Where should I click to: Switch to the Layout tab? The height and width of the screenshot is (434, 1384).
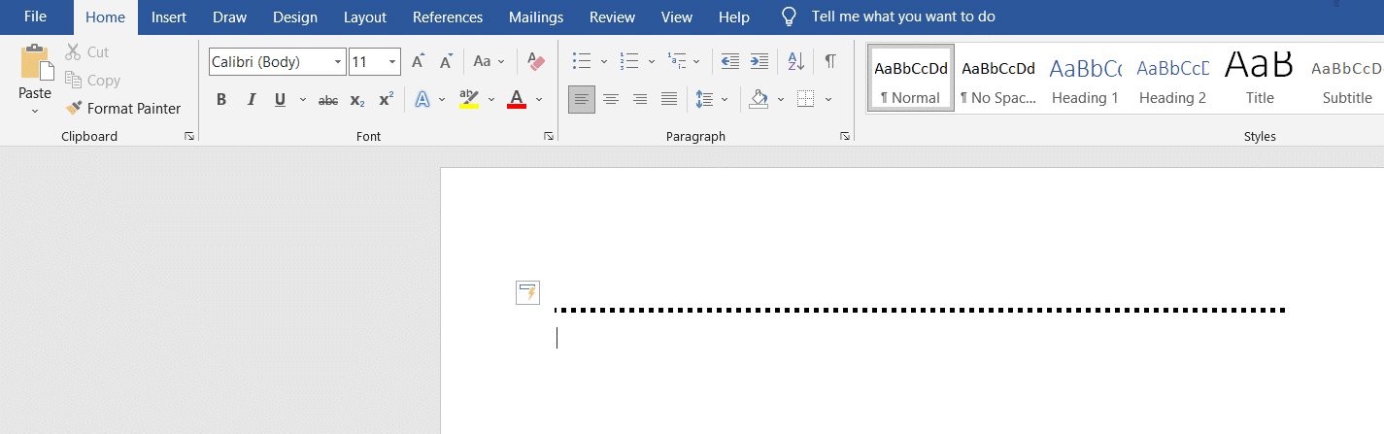pos(365,17)
